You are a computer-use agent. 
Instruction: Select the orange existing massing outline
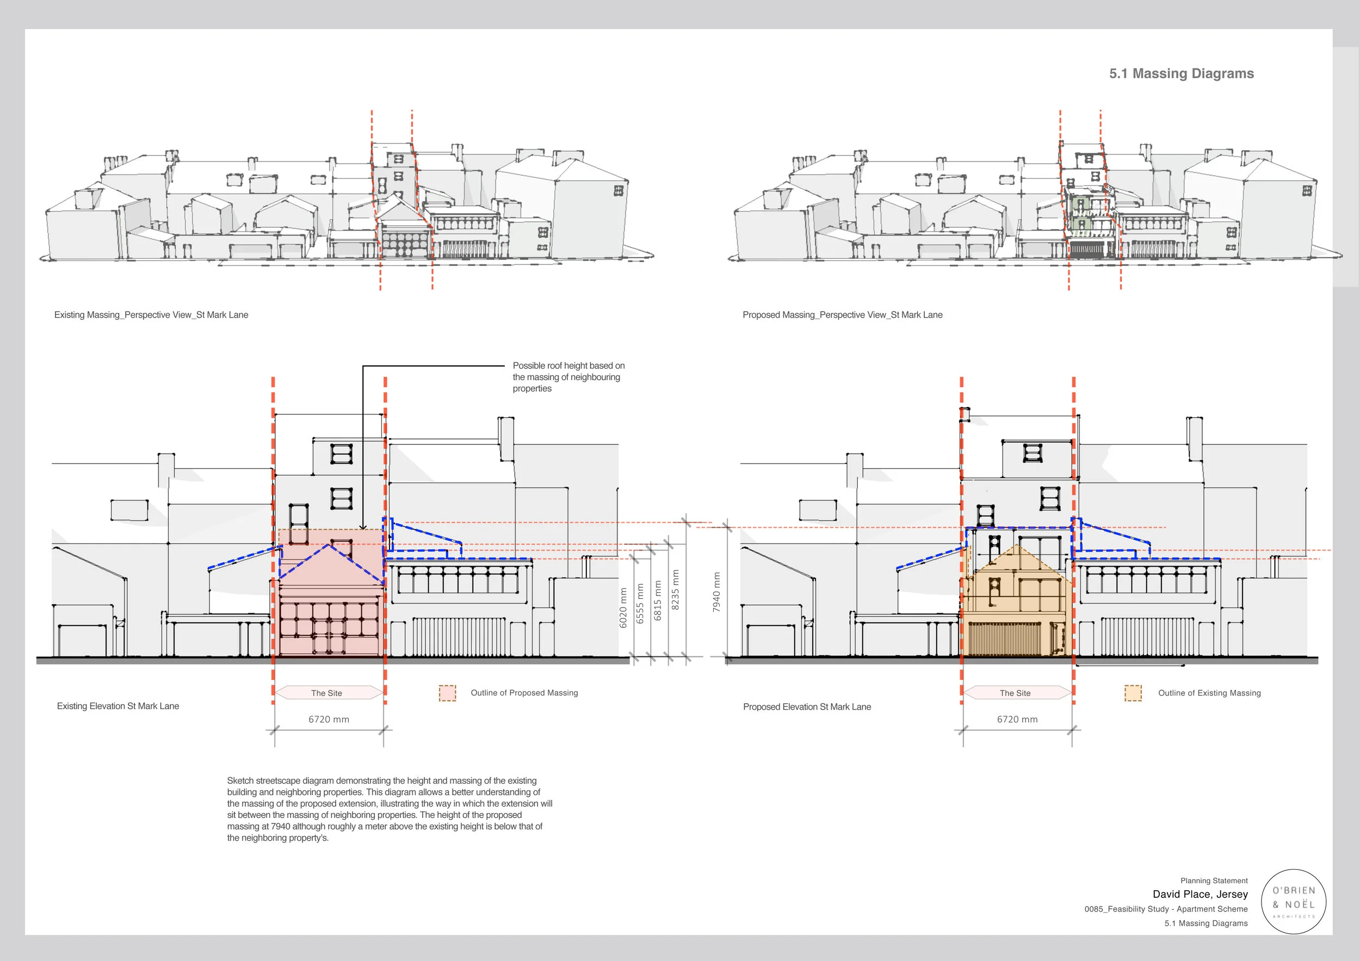pos(1016,598)
